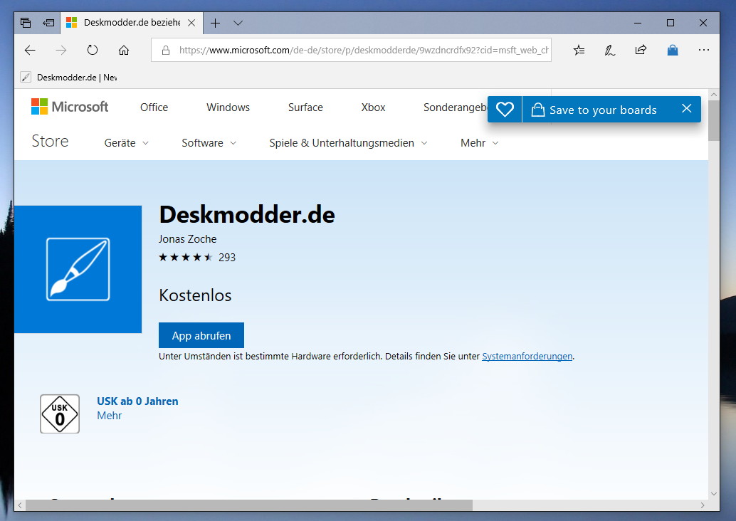Click the star rating with 293 reviews

[x=196, y=257]
